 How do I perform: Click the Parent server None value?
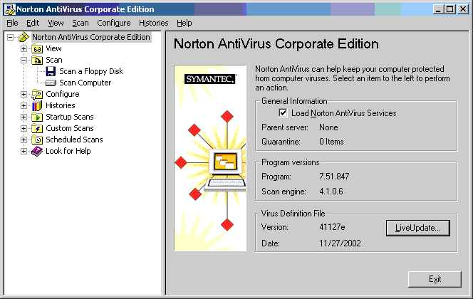click(x=328, y=127)
